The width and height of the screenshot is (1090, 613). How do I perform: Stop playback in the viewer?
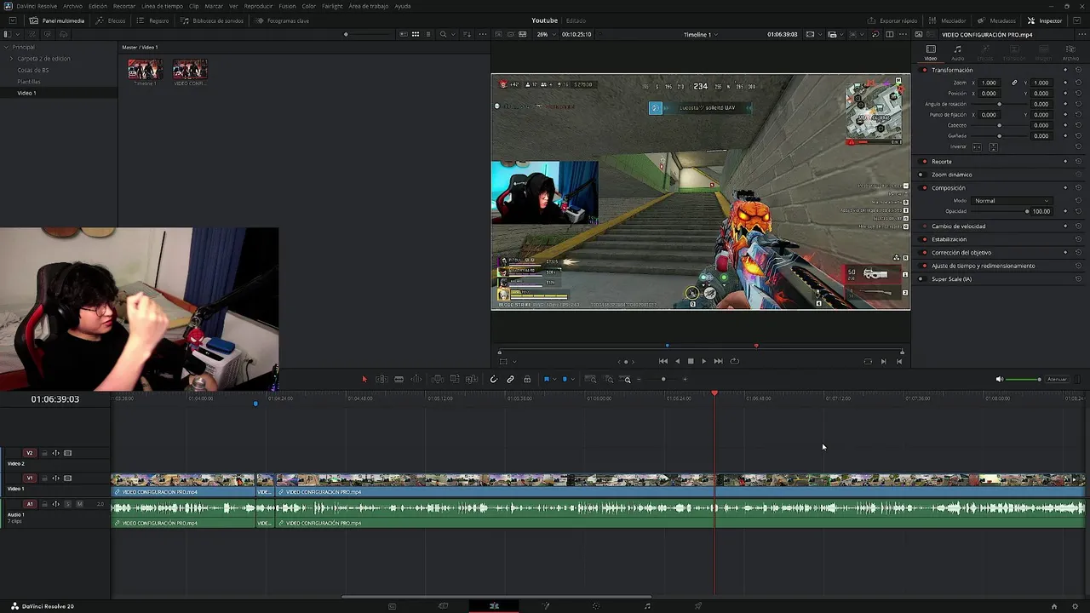[x=691, y=361]
